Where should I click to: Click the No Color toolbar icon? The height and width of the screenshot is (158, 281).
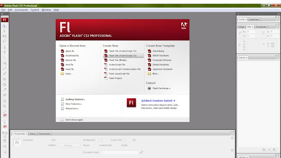click(5, 136)
